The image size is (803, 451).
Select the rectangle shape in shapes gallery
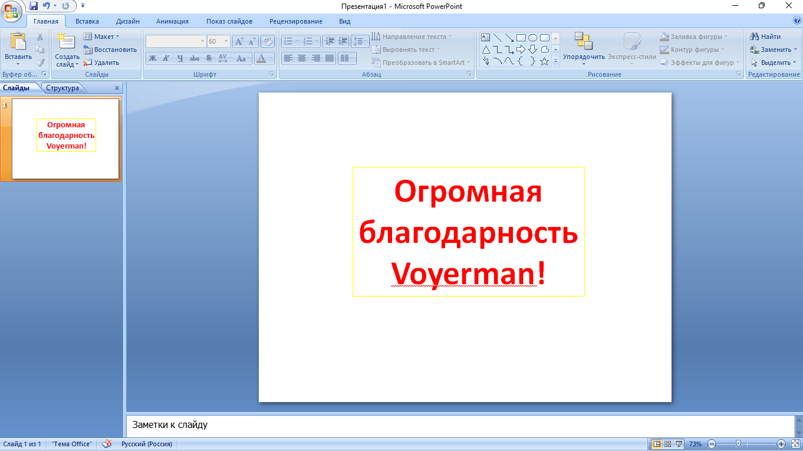521,37
